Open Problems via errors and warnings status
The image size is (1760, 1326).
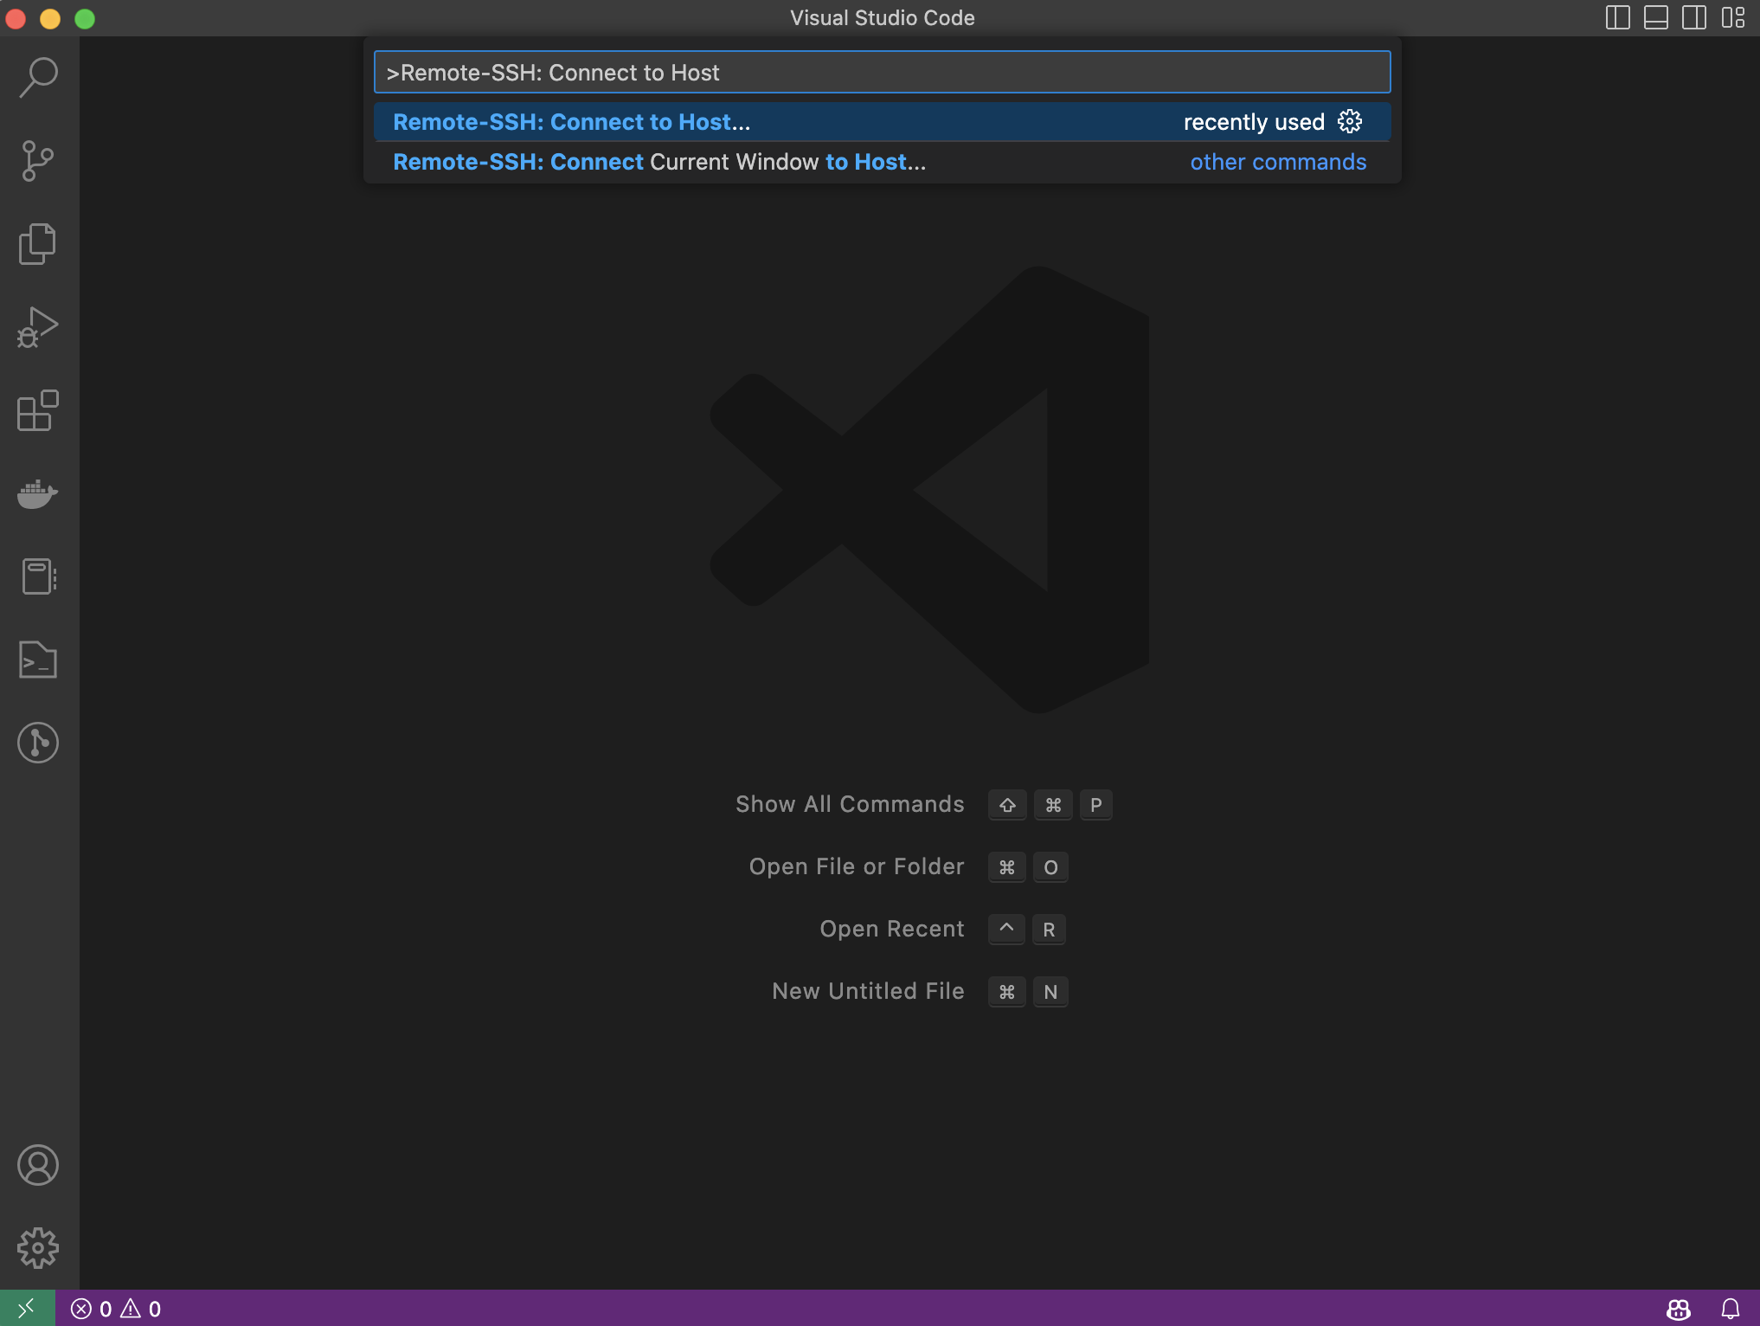(116, 1309)
